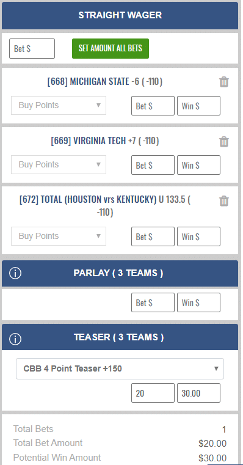Click the Teaser bet field showing 20

153,393
